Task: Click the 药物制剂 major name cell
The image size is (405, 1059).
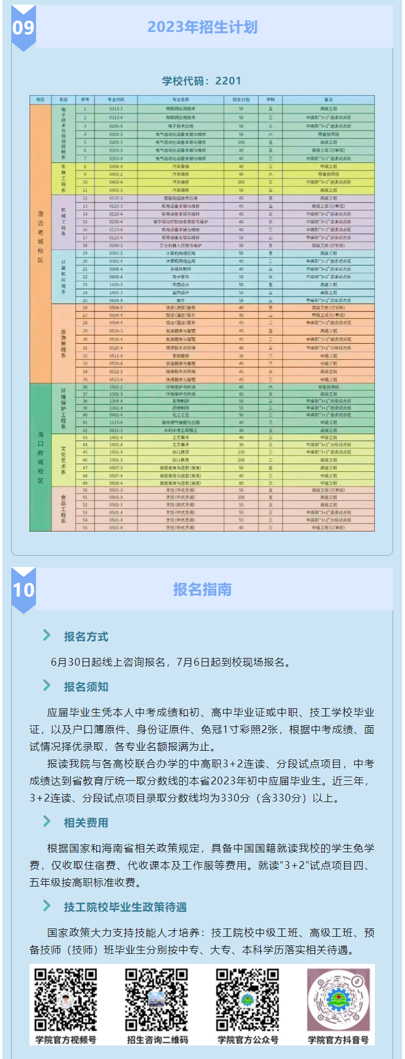Action: [181, 408]
